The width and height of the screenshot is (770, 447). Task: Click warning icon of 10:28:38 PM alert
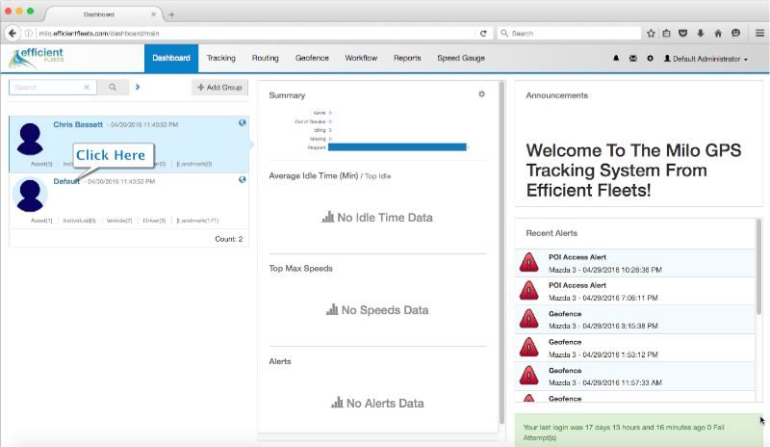[x=528, y=263]
